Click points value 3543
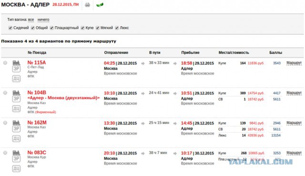Viewport: 305px width, 176px height. coord(277,63)
